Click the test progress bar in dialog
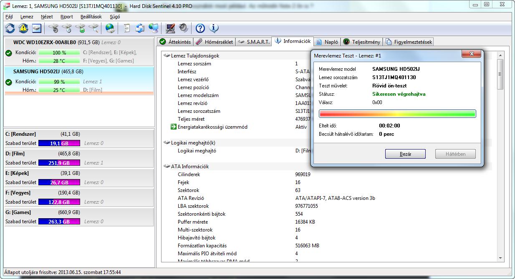The image size is (515, 279). click(397, 114)
